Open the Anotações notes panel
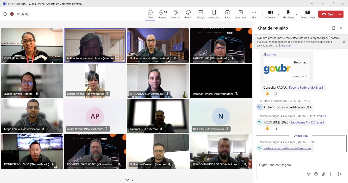The height and width of the screenshot is (183, 348). 214,14
